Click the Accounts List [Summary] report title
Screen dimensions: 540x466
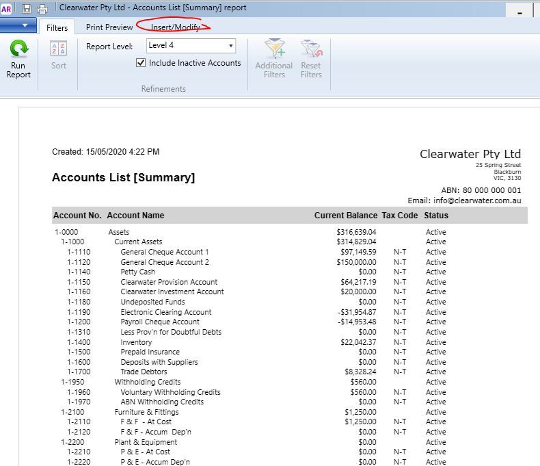123,178
